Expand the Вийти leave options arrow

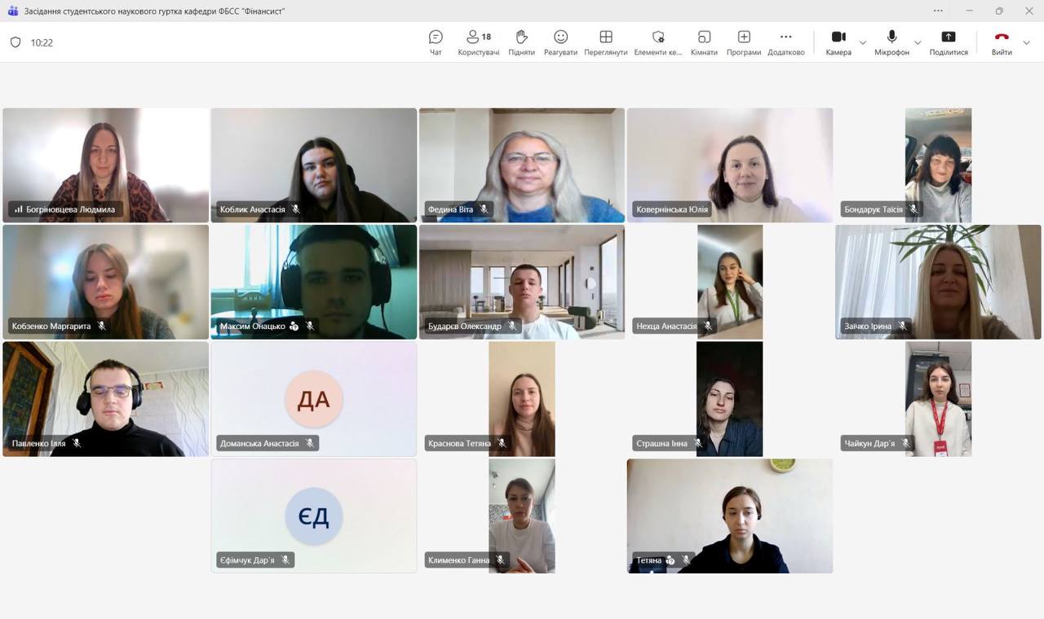coord(1027,43)
